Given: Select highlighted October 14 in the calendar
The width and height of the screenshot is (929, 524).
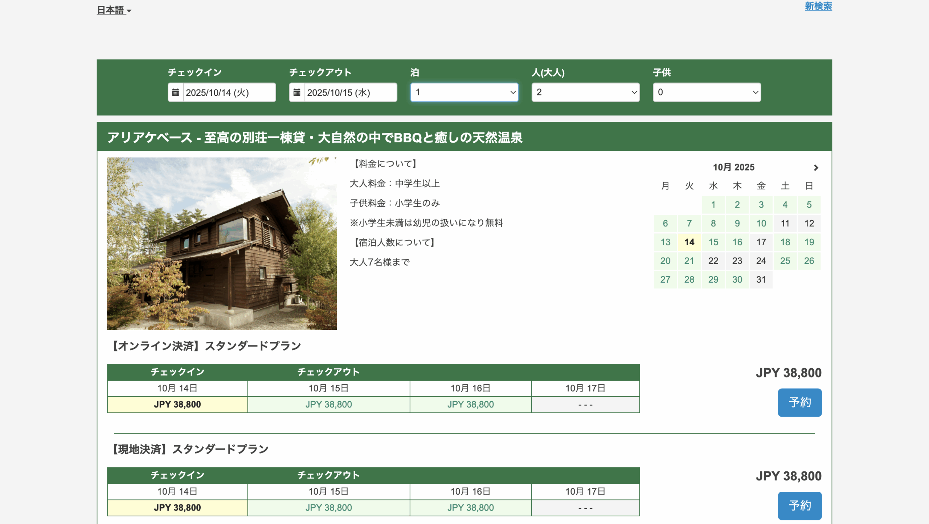Looking at the screenshot, I should point(689,242).
